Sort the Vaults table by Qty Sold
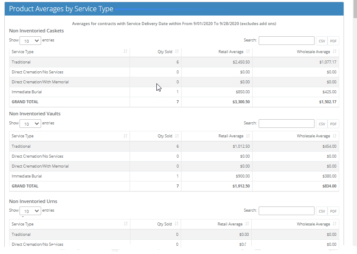Image resolution: width=357 pixels, height=254 pixels. 165,136
